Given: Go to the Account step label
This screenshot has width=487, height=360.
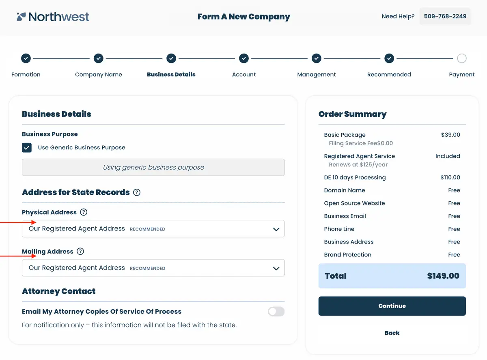Looking at the screenshot, I should [244, 75].
